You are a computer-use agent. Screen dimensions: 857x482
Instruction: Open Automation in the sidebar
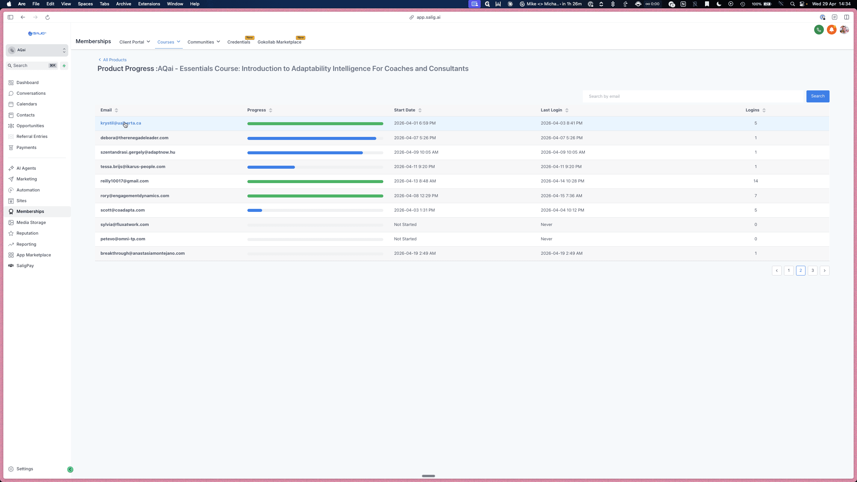[x=28, y=190]
